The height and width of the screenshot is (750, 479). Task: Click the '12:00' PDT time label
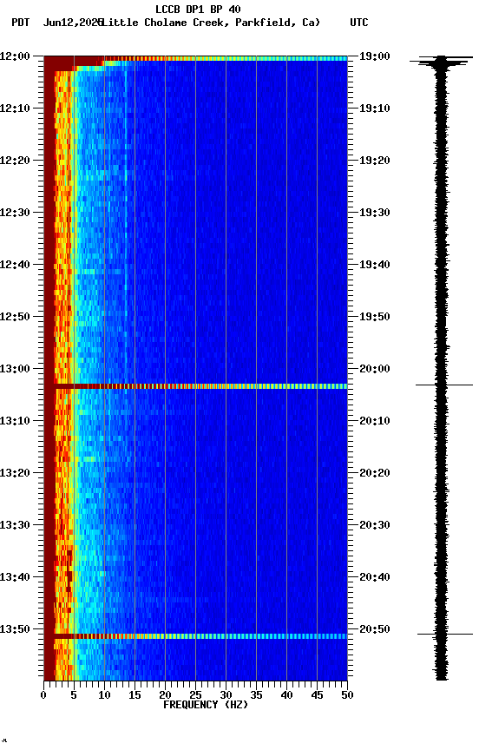[x=15, y=56]
